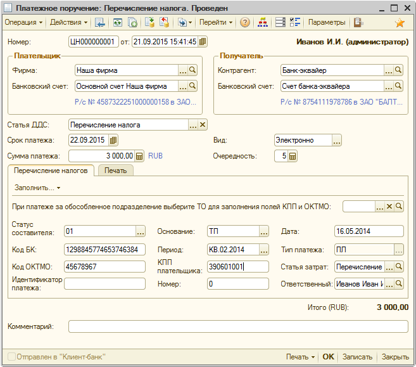Open Статус составителя selection button
The height and width of the screenshot is (367, 416).
[141, 231]
